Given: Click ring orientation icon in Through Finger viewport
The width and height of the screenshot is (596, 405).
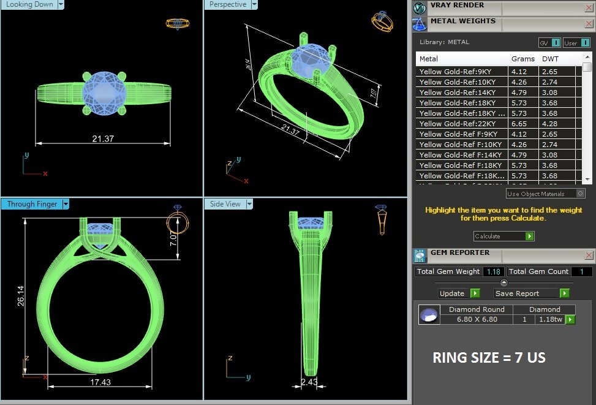Looking at the screenshot, I should 178,221.
